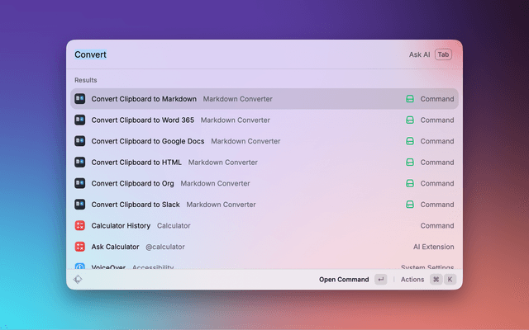Choose the Calculator History command
Image resolution: width=529 pixels, height=330 pixels.
121,225
